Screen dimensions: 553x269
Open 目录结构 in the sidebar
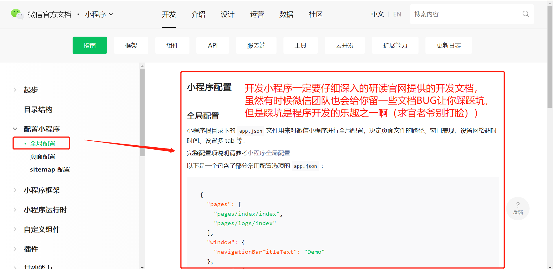tap(38, 110)
